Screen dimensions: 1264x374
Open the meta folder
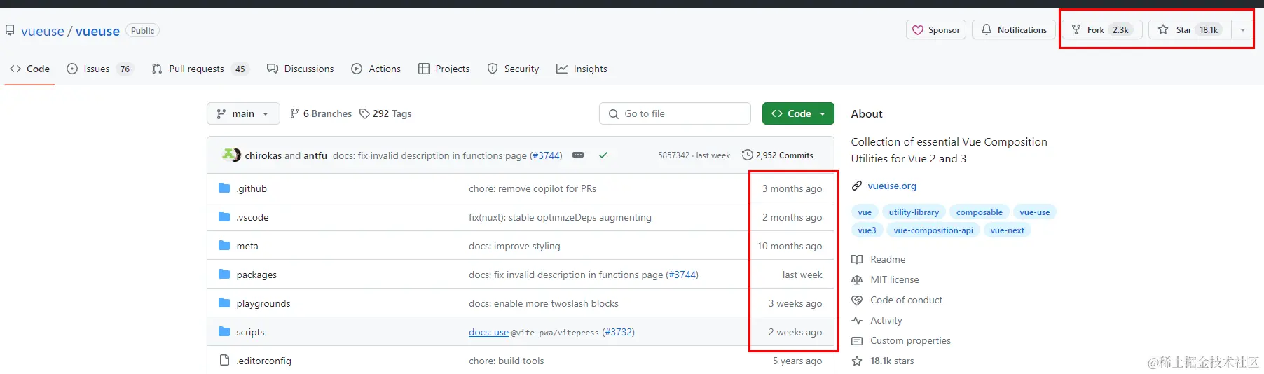[x=247, y=246]
